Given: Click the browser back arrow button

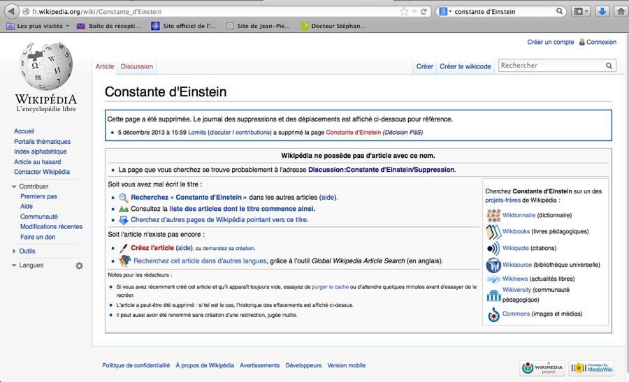Looking at the screenshot, I should point(11,11).
